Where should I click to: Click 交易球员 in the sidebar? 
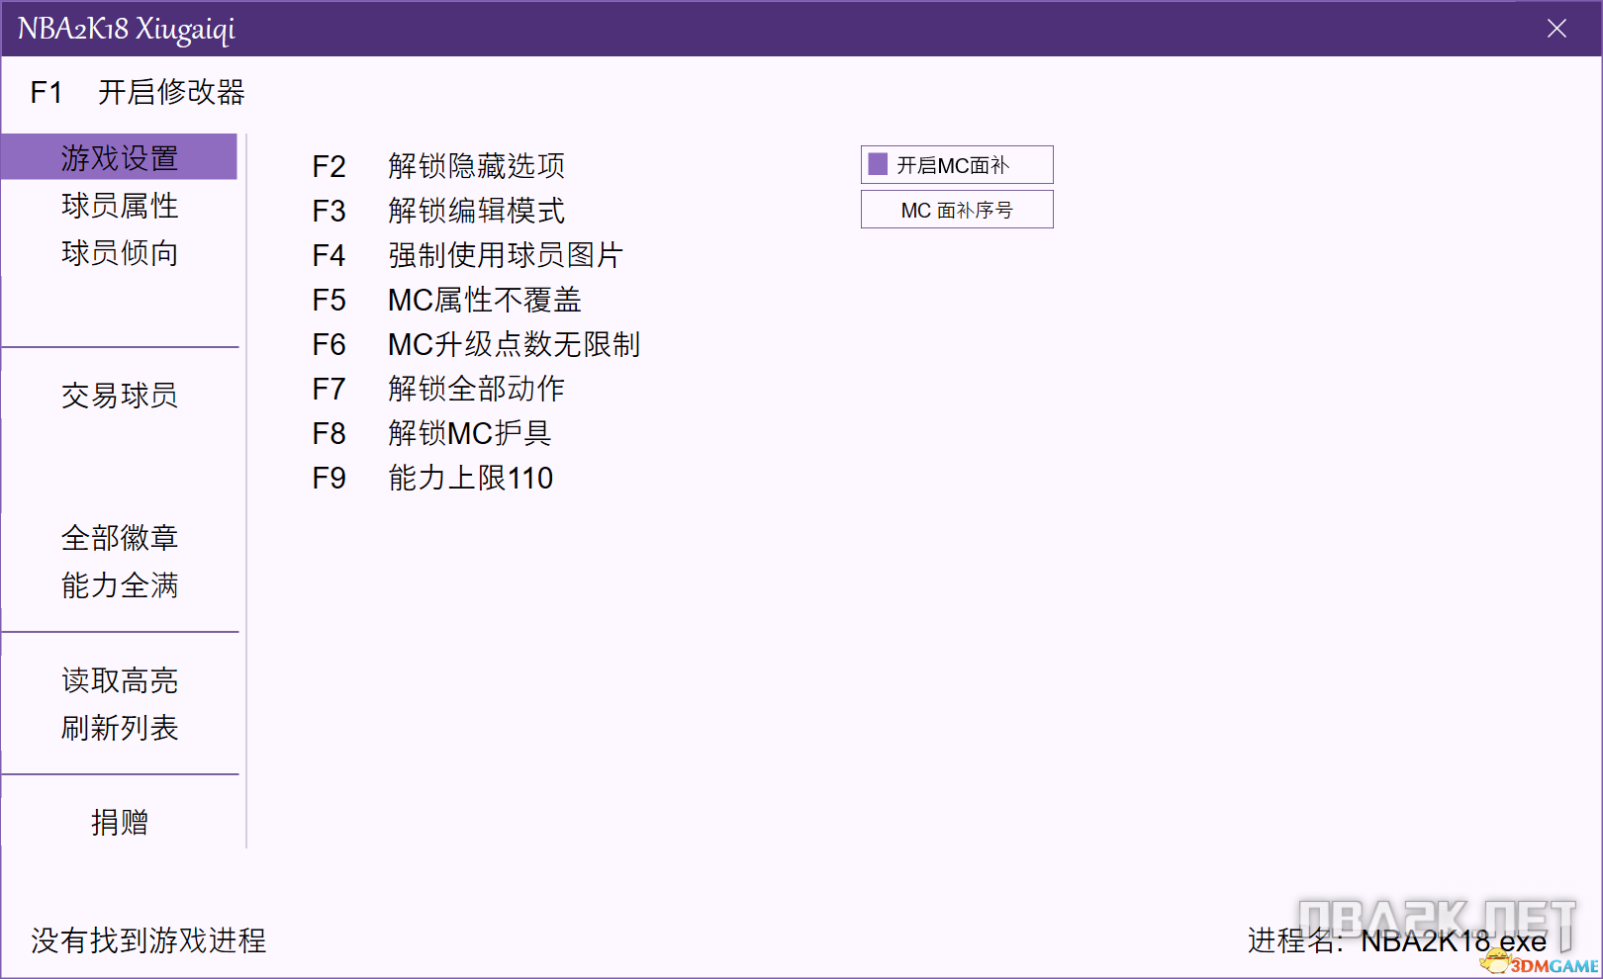[119, 396]
